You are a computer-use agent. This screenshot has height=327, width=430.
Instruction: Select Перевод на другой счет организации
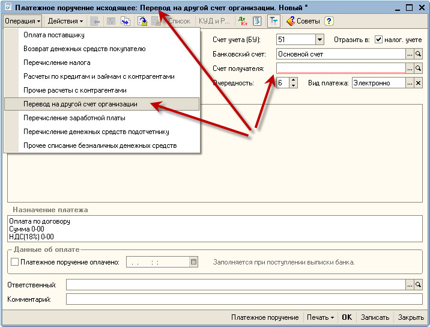point(80,104)
